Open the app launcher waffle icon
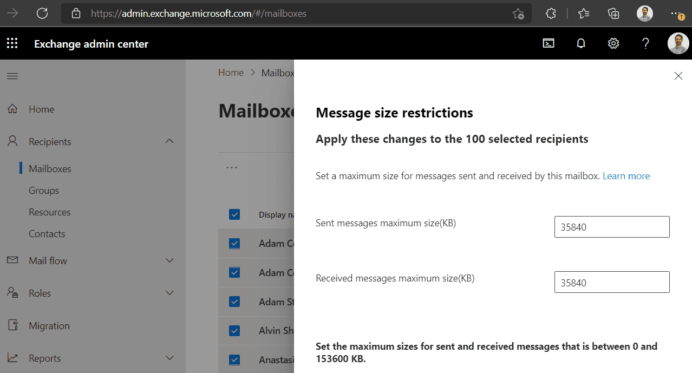Viewport: 692px width, 373px height. (x=12, y=44)
